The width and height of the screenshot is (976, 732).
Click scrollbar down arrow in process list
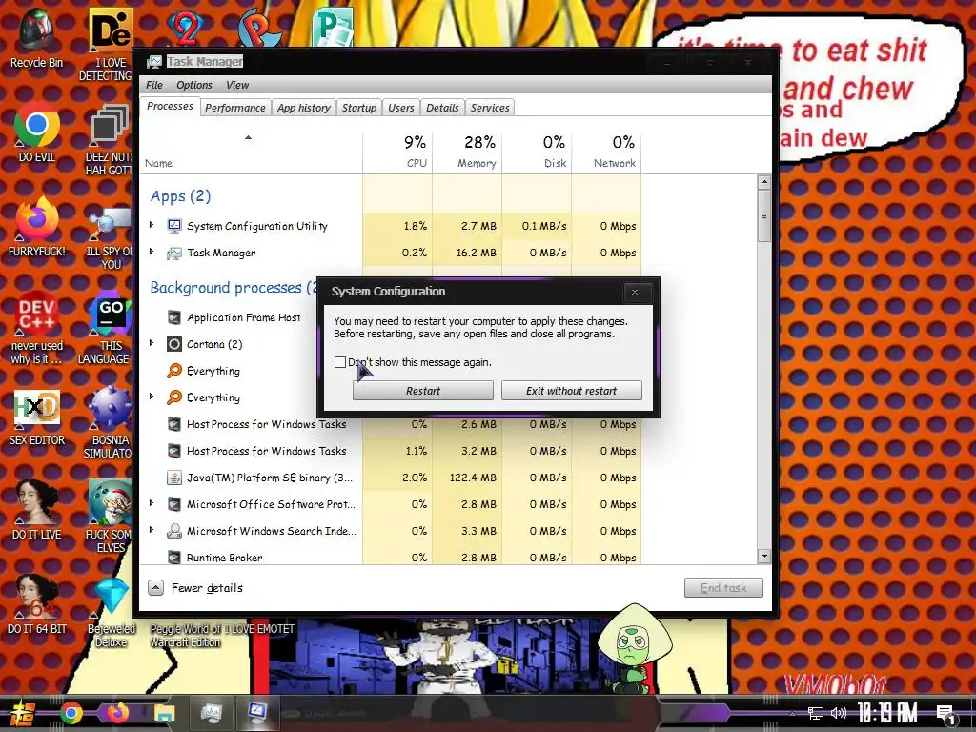click(764, 556)
